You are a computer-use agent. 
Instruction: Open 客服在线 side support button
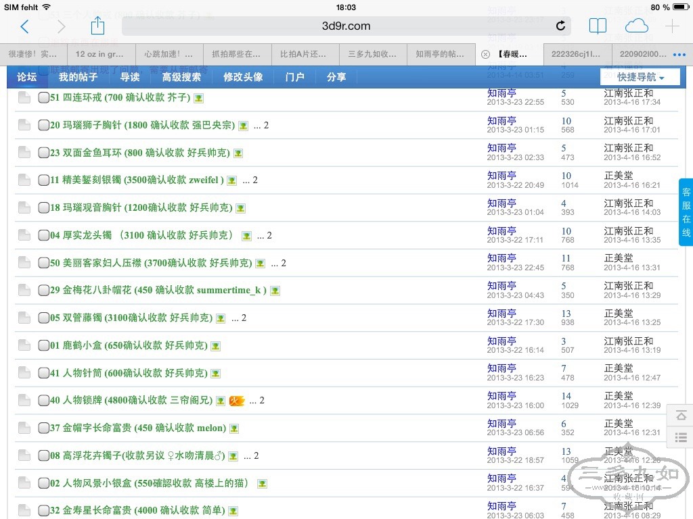point(686,212)
